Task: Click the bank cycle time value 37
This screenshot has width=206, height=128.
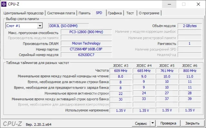Action: [x=167, y=99]
